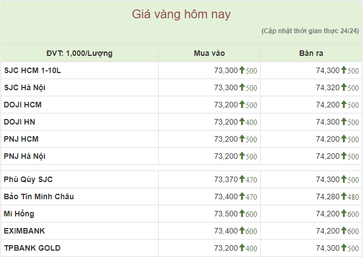Select the 'DOJI HCM' row label
This screenshot has height=259, width=364.
(x=23, y=105)
